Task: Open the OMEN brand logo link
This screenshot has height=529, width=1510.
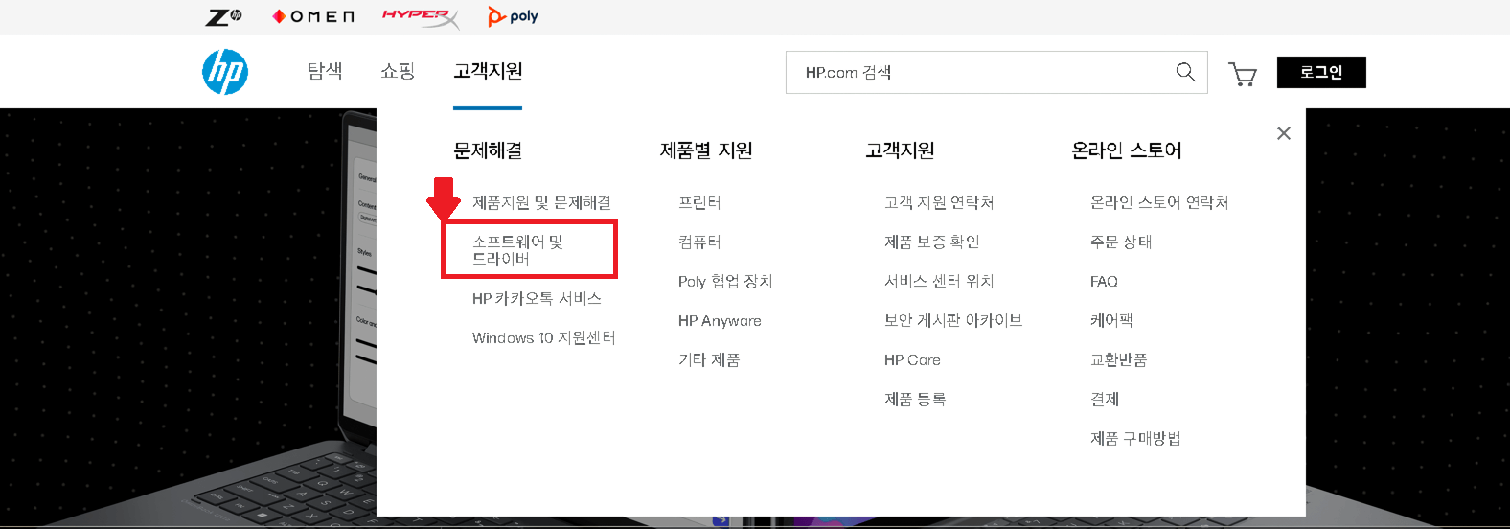Action: pos(313,16)
